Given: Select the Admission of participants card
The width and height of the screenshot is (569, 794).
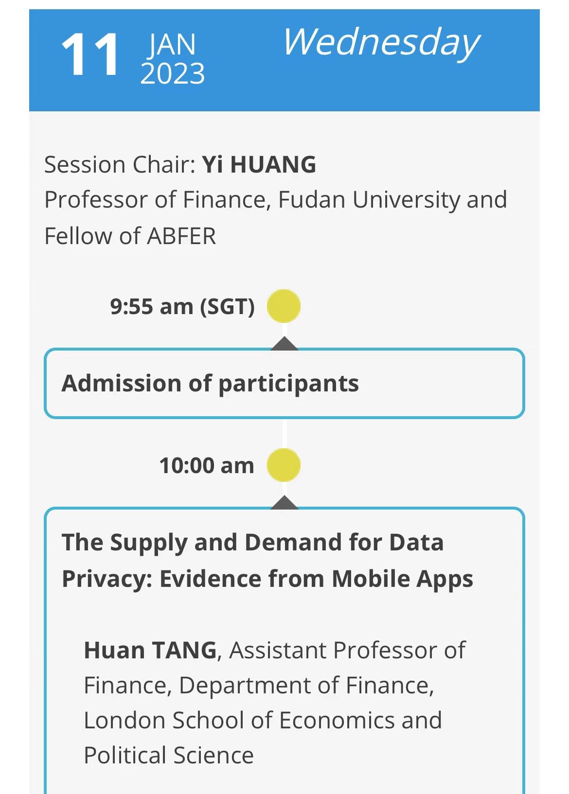Looking at the screenshot, I should point(284,384).
